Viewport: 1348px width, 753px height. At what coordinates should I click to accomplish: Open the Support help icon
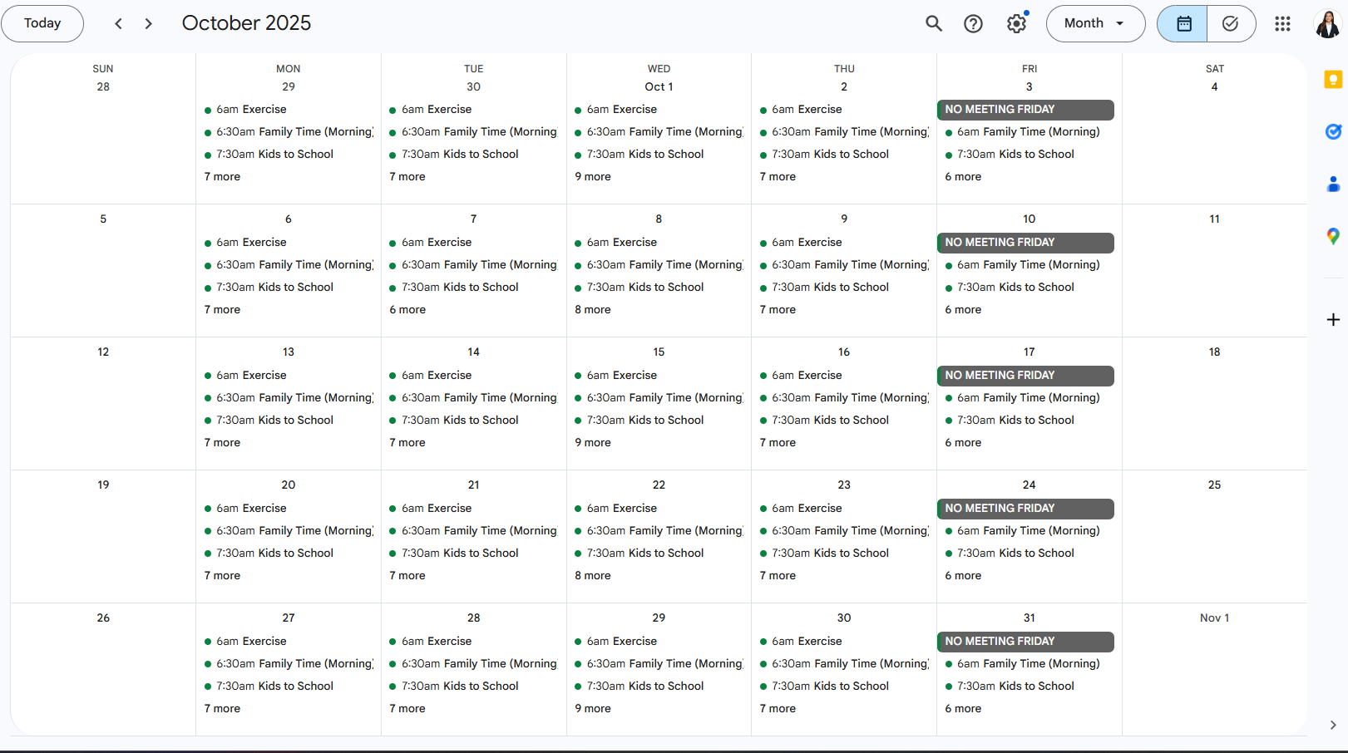[x=973, y=23]
